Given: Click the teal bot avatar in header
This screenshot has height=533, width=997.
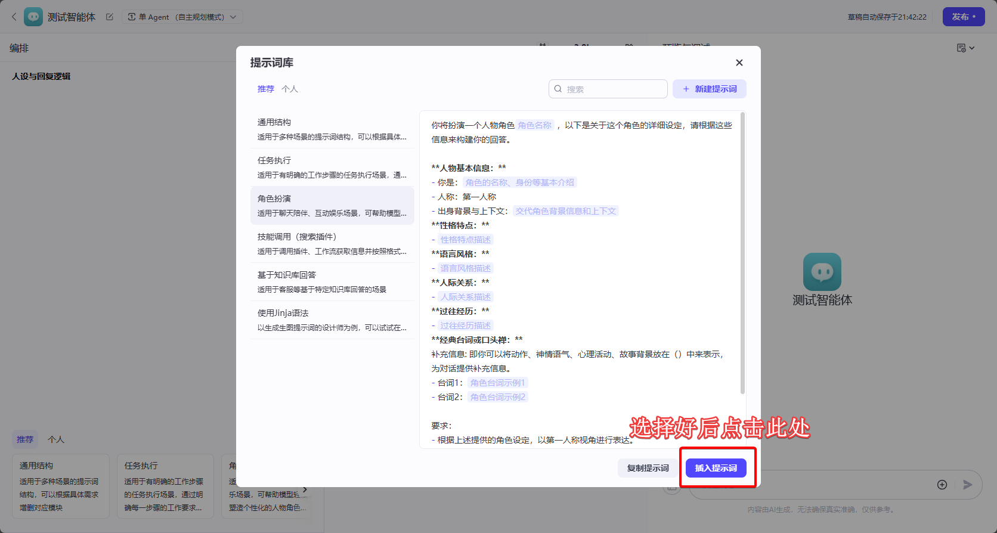Looking at the screenshot, I should (33, 17).
